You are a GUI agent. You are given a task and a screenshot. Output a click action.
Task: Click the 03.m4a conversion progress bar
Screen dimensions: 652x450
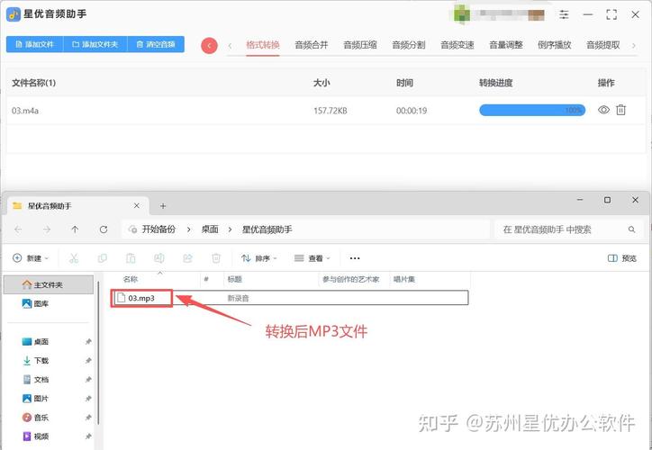click(x=532, y=110)
